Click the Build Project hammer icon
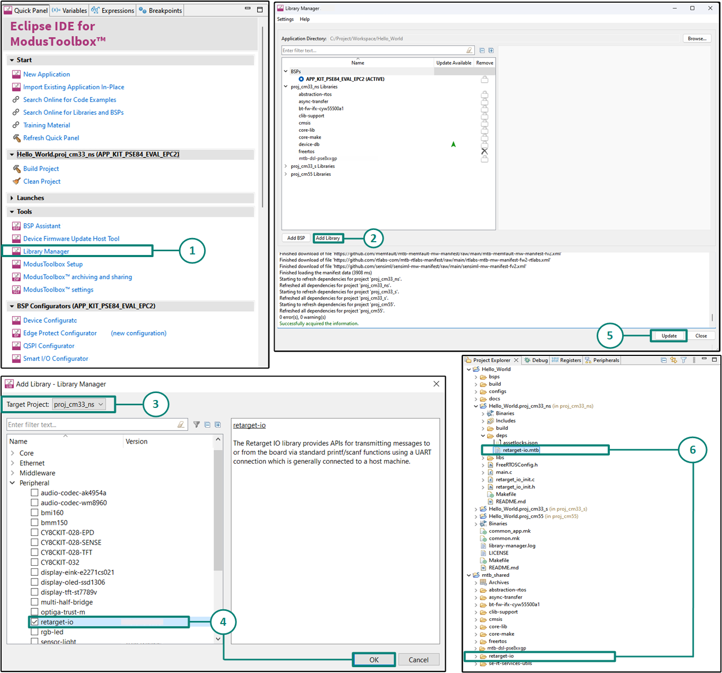The width and height of the screenshot is (722, 673). click(16, 168)
